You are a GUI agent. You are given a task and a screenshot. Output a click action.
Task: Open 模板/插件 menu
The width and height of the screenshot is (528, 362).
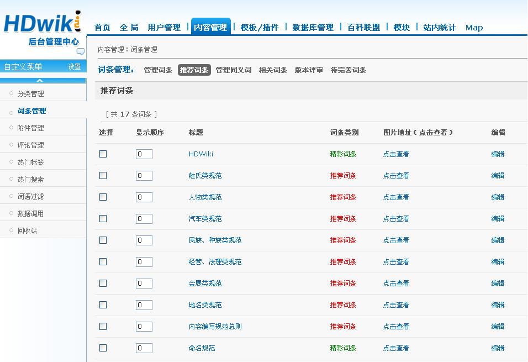[x=260, y=27]
